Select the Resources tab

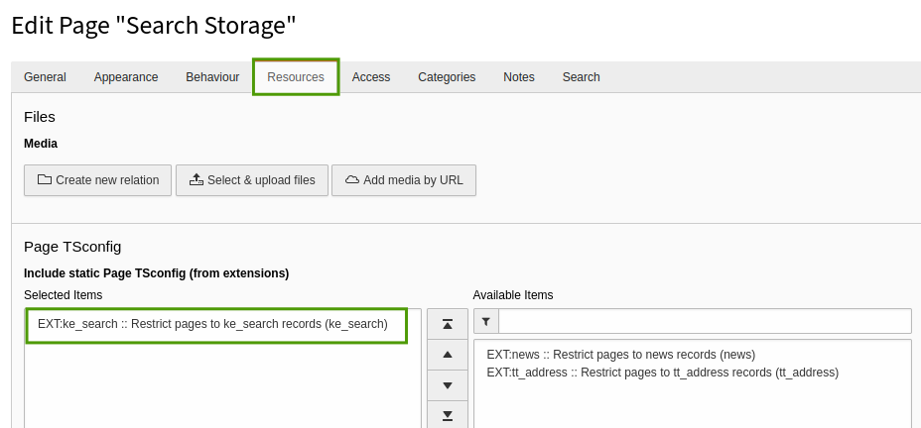296,77
